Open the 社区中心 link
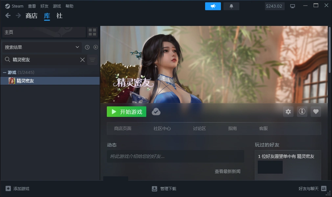332x197 pixels. [162, 128]
